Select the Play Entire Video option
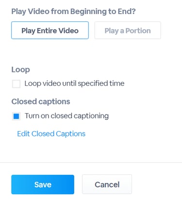Screen dimensions: 182x199 (x=50, y=30)
